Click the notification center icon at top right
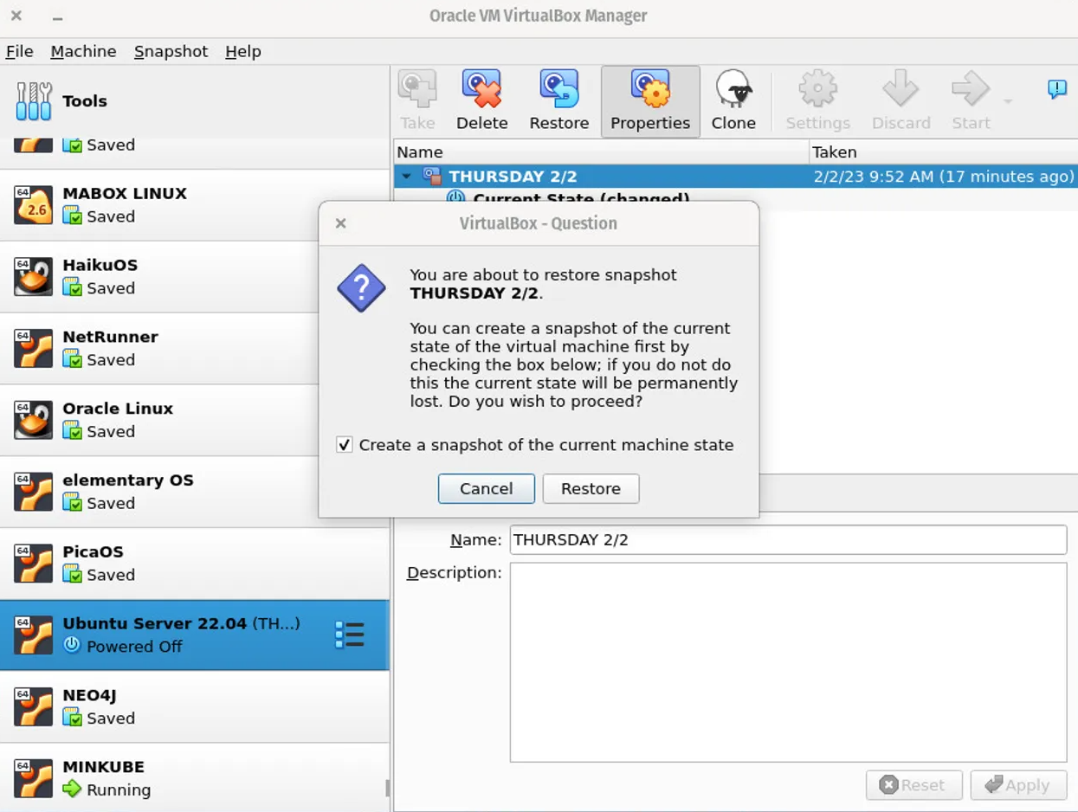The image size is (1078, 812). (1056, 88)
